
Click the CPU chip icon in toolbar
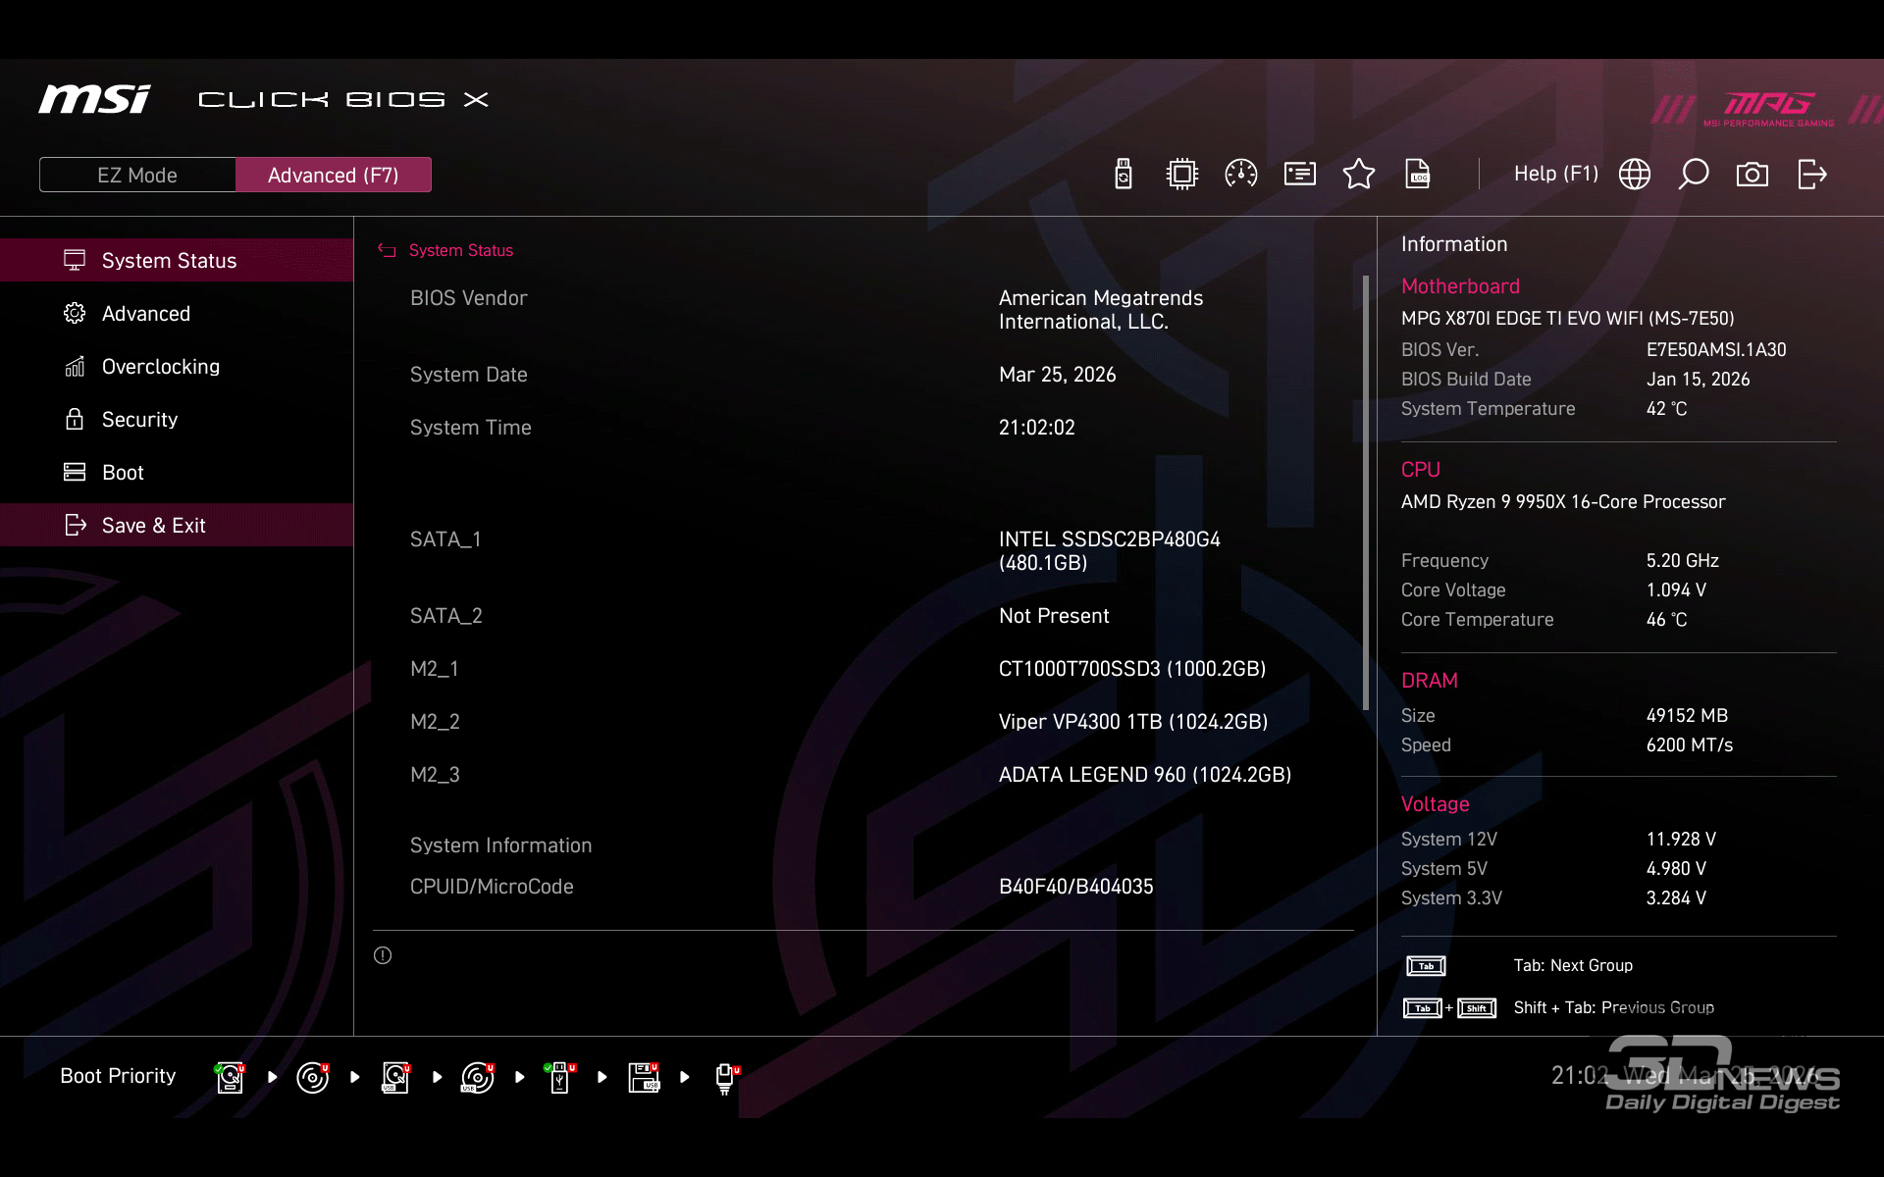pos(1182,175)
